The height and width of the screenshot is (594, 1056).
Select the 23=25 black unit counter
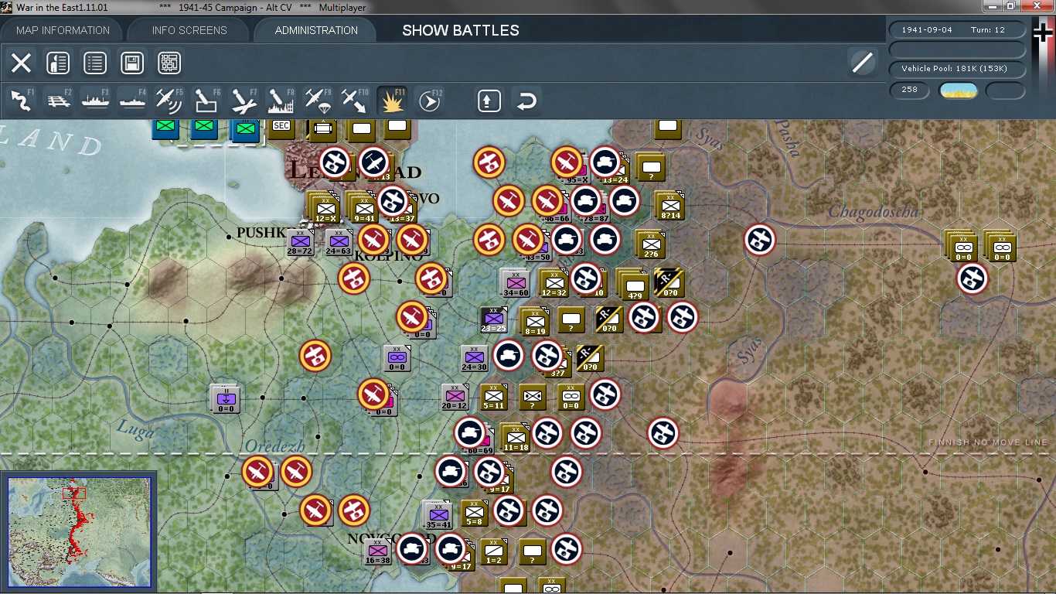493,319
